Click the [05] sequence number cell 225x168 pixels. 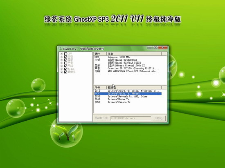(x=97, y=102)
